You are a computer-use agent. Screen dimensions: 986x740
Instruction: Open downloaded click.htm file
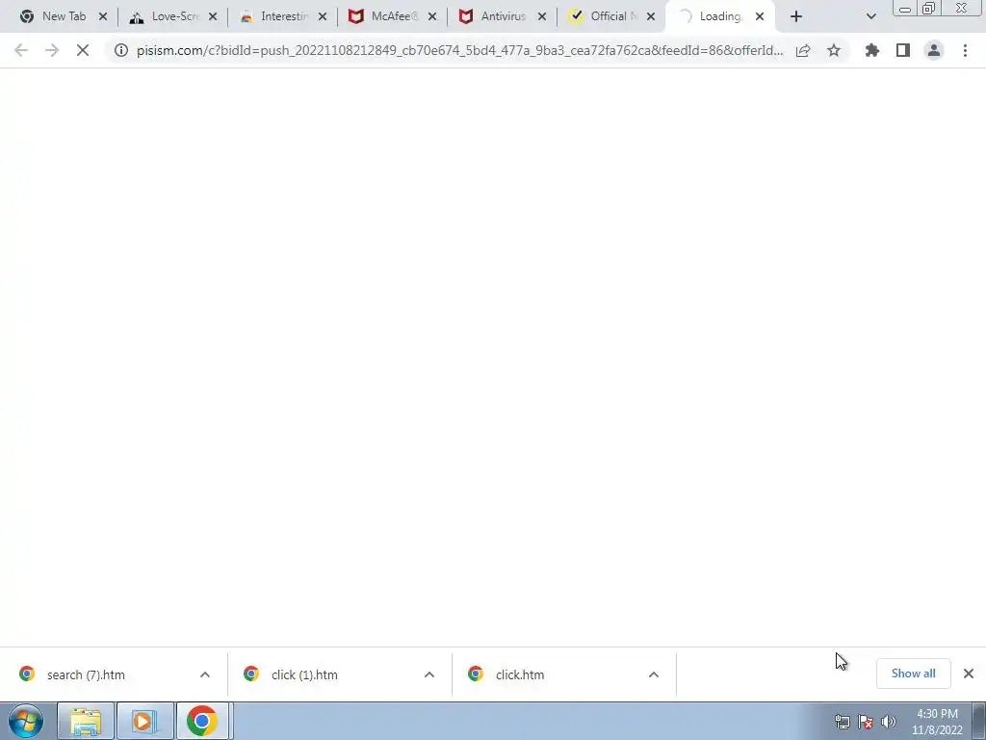pos(519,674)
